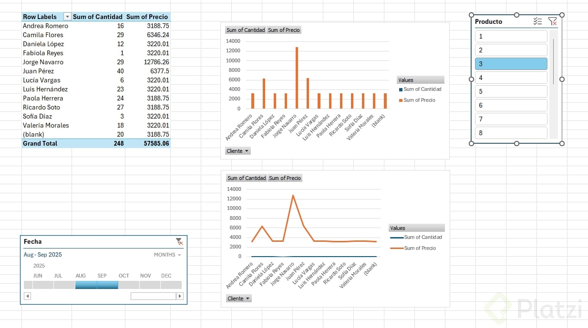
Task: Deselect product 3 in Producto slicer
Action: (x=511, y=64)
